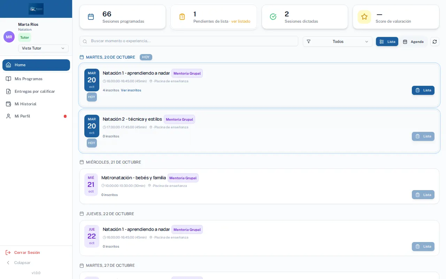Click the MR avatar circle
The image size is (446, 279).
pyautogui.click(x=9, y=37)
